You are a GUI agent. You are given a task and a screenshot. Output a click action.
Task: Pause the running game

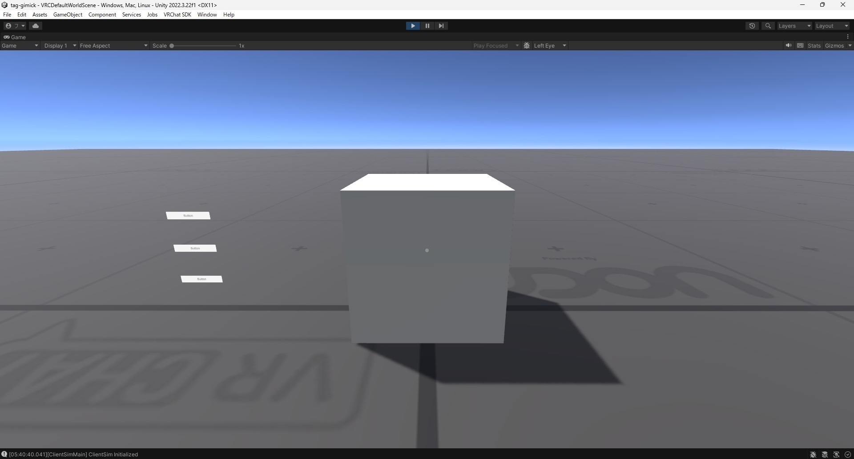(x=427, y=26)
